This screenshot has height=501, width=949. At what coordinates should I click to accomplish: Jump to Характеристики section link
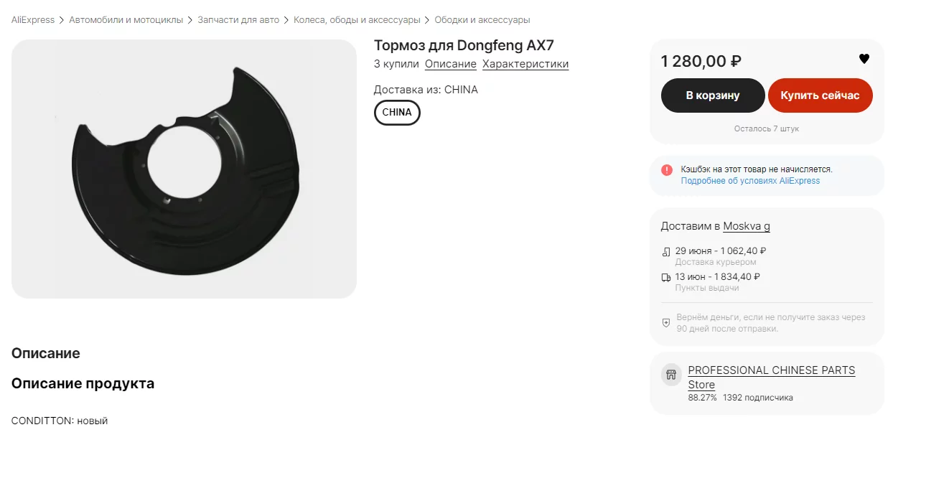[x=525, y=64]
